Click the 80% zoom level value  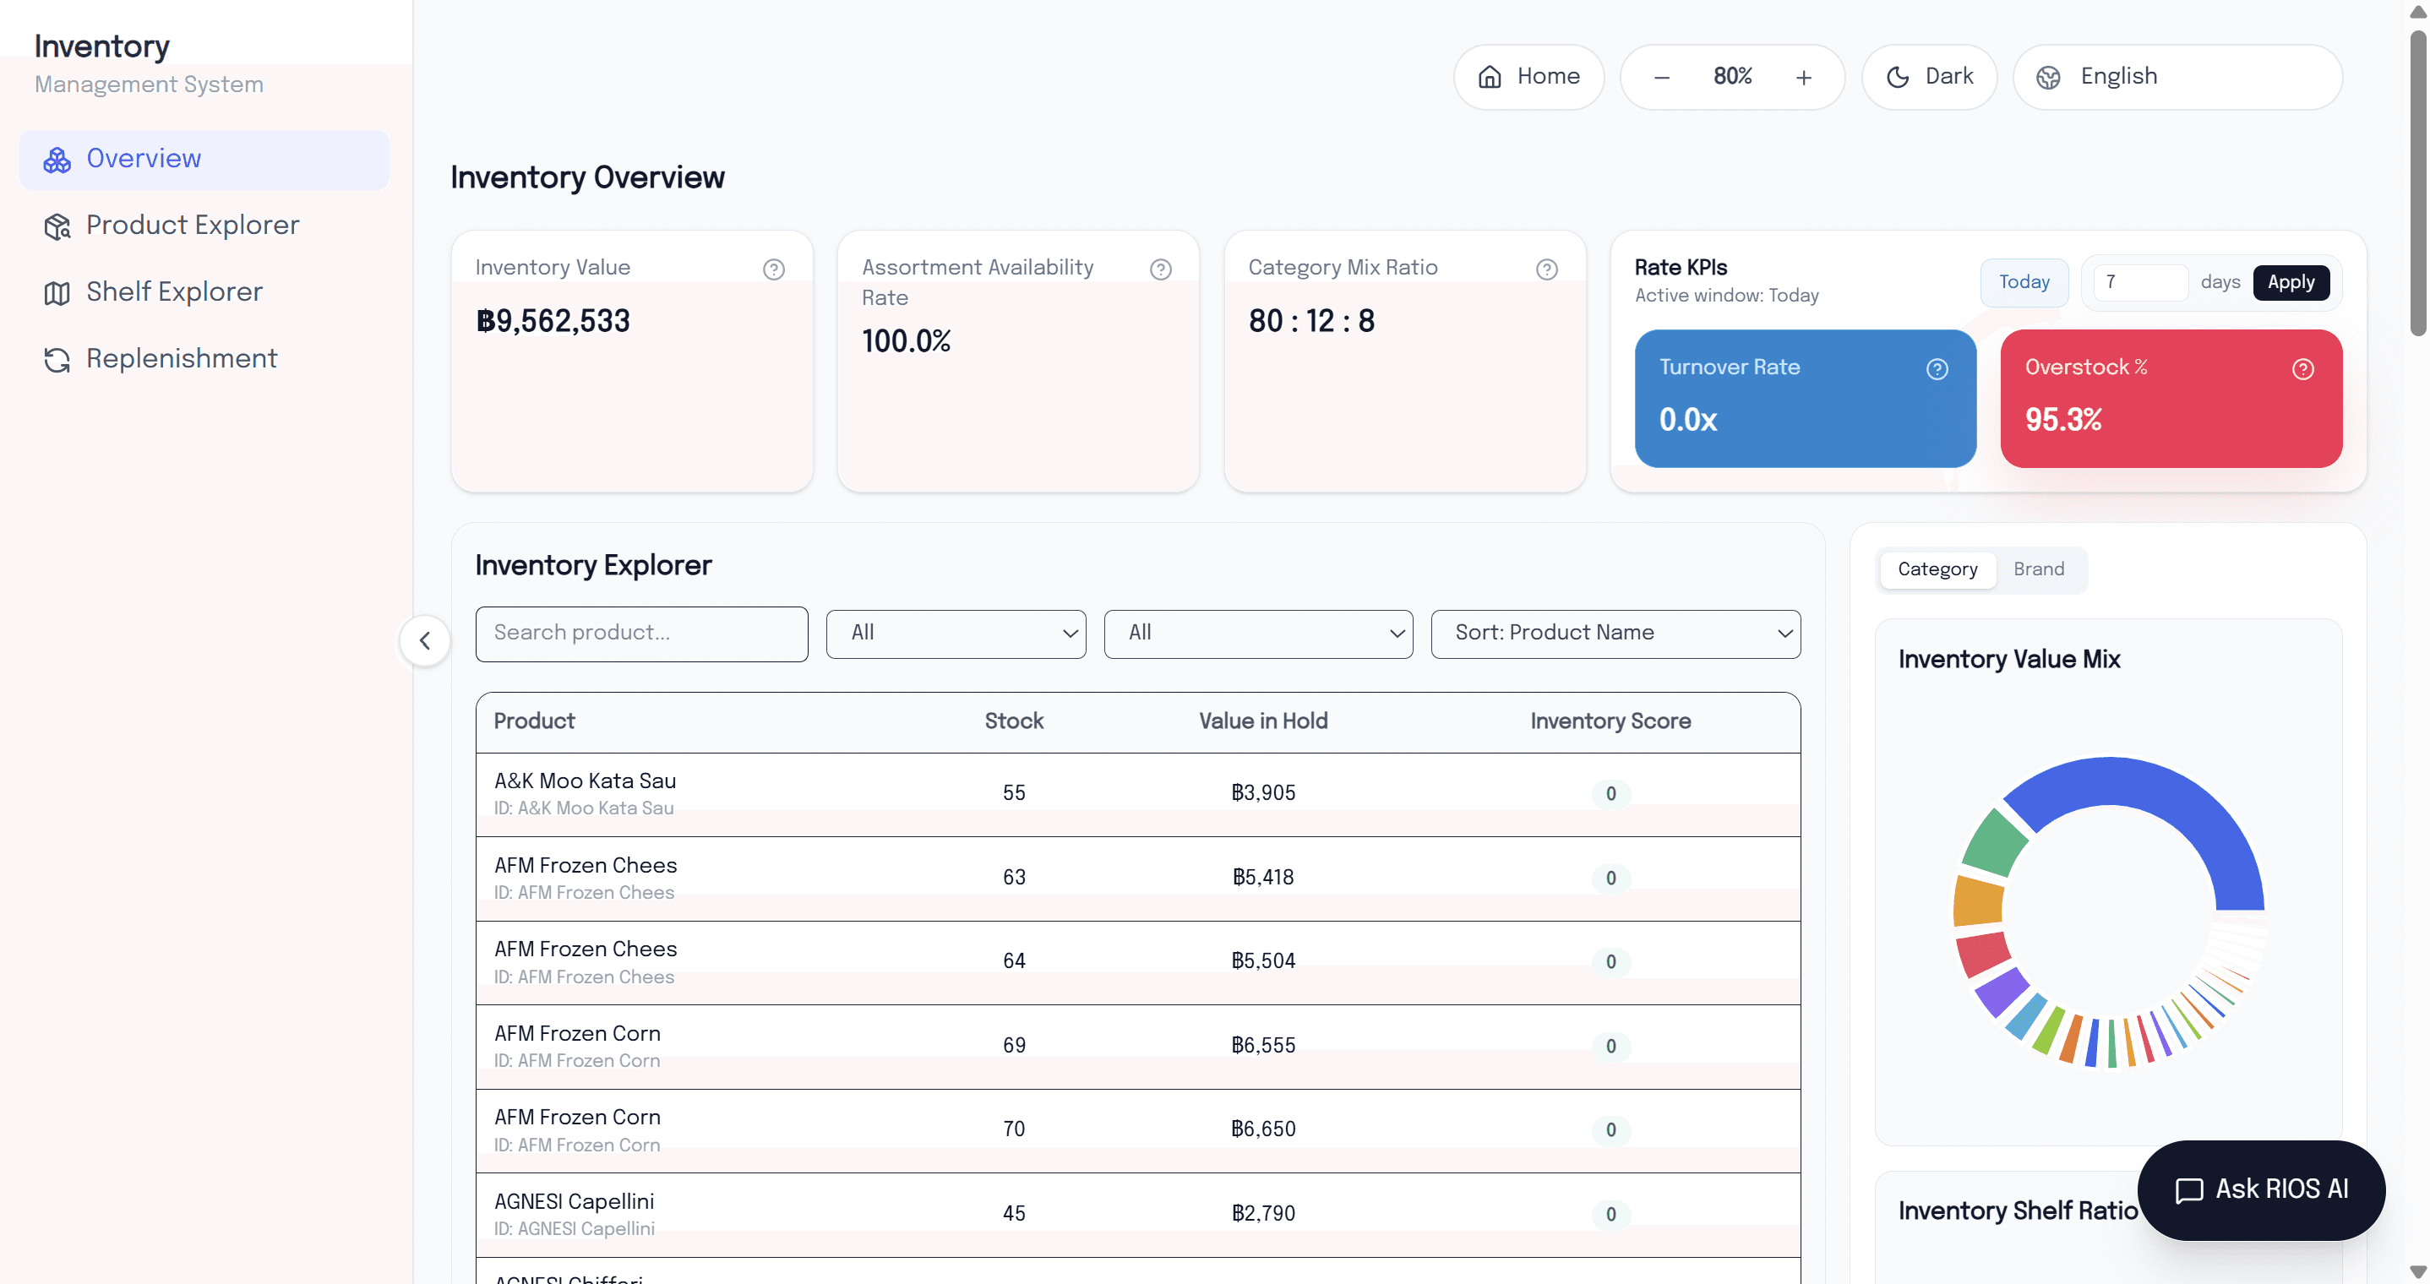tap(1733, 76)
